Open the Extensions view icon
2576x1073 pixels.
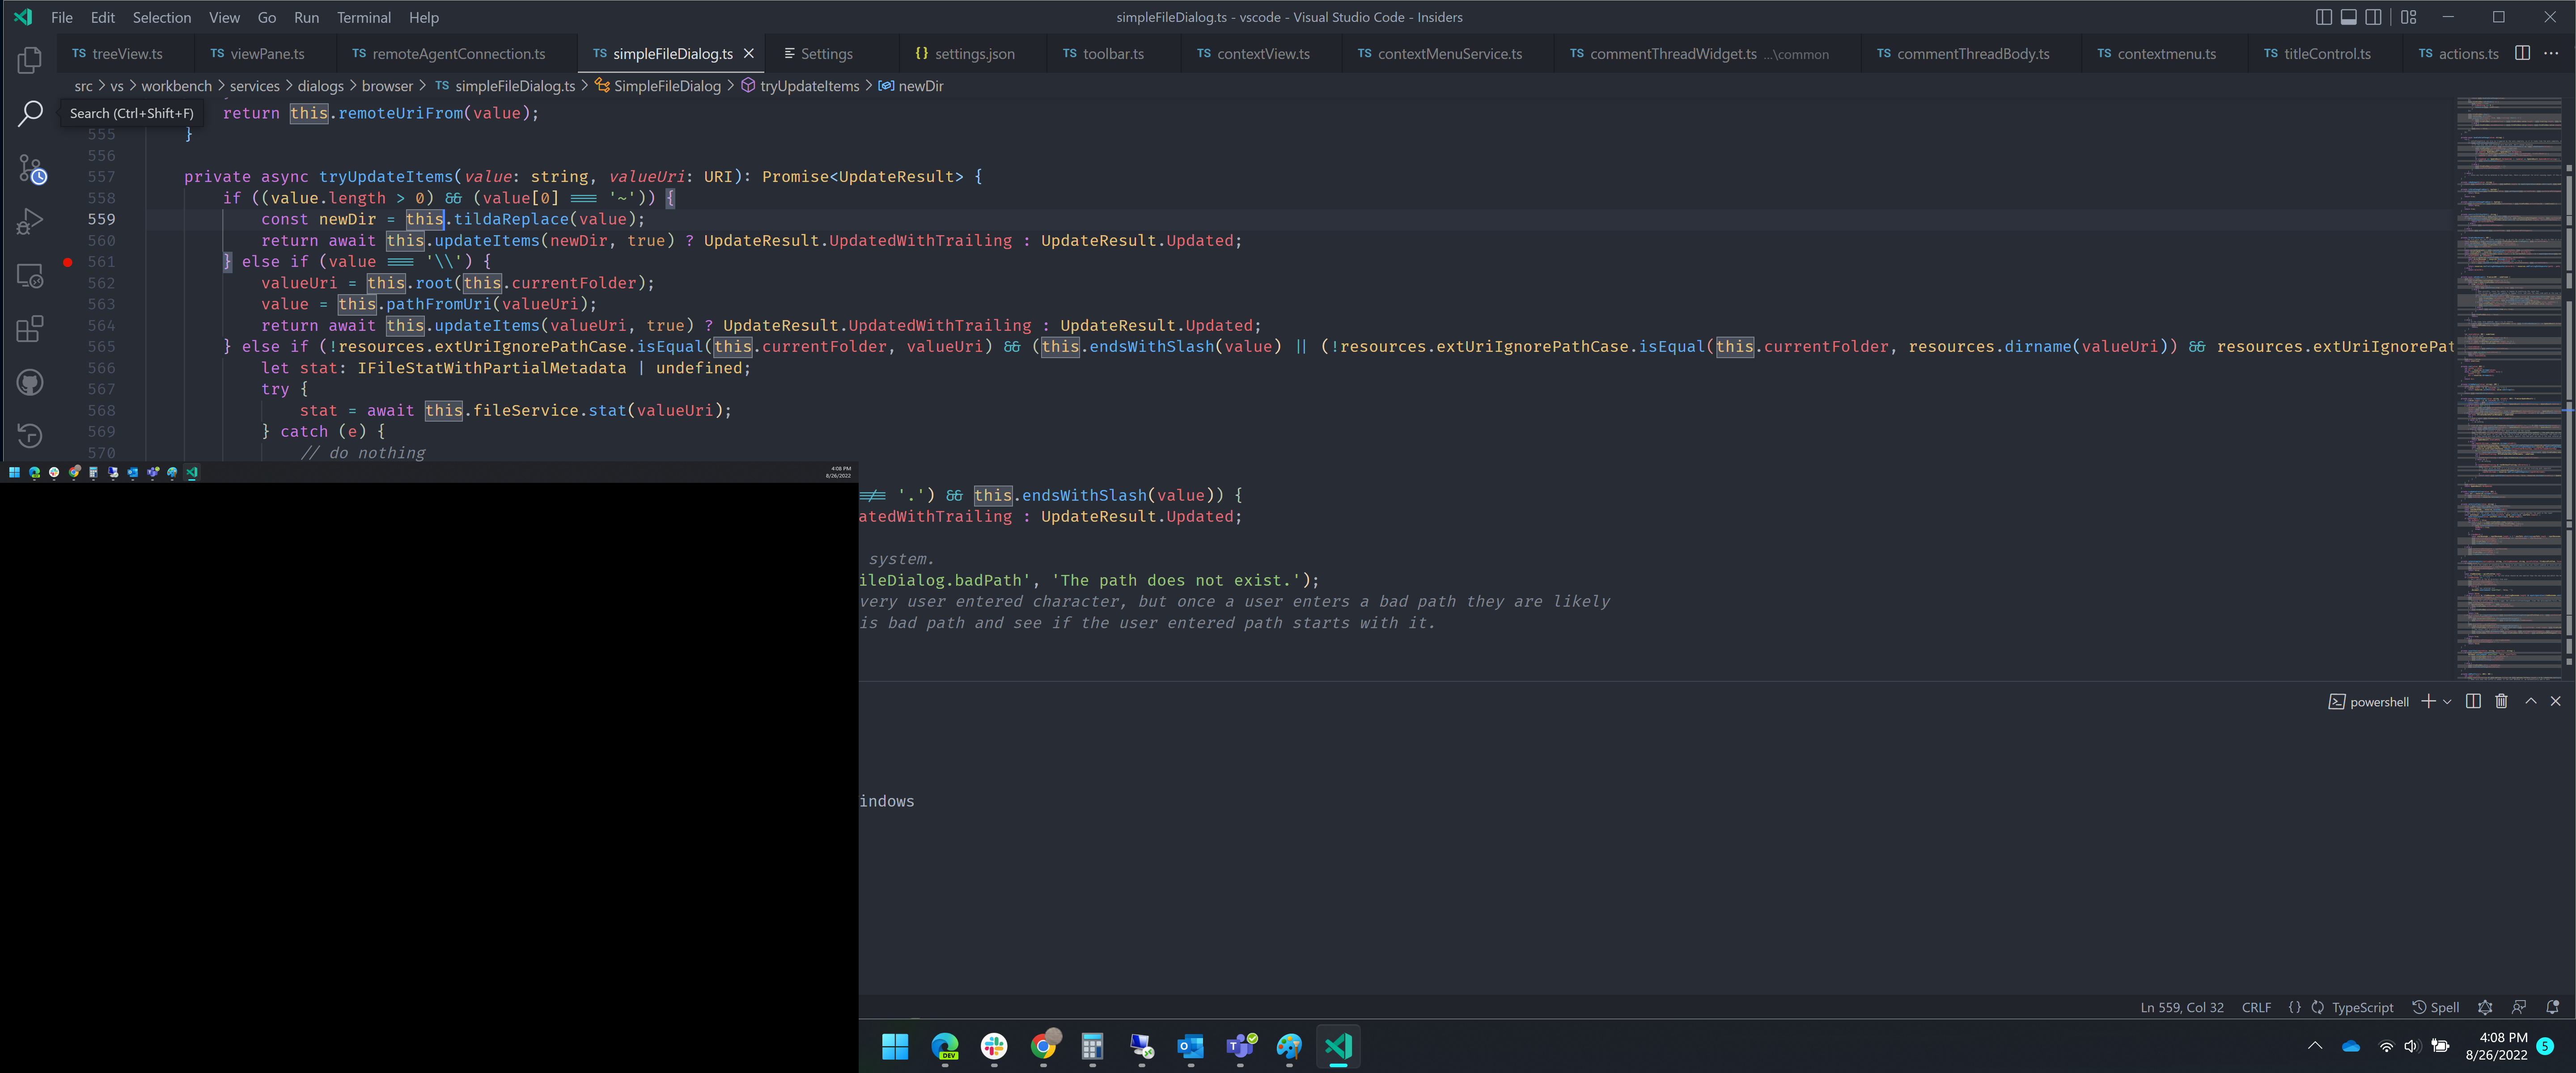[30, 329]
